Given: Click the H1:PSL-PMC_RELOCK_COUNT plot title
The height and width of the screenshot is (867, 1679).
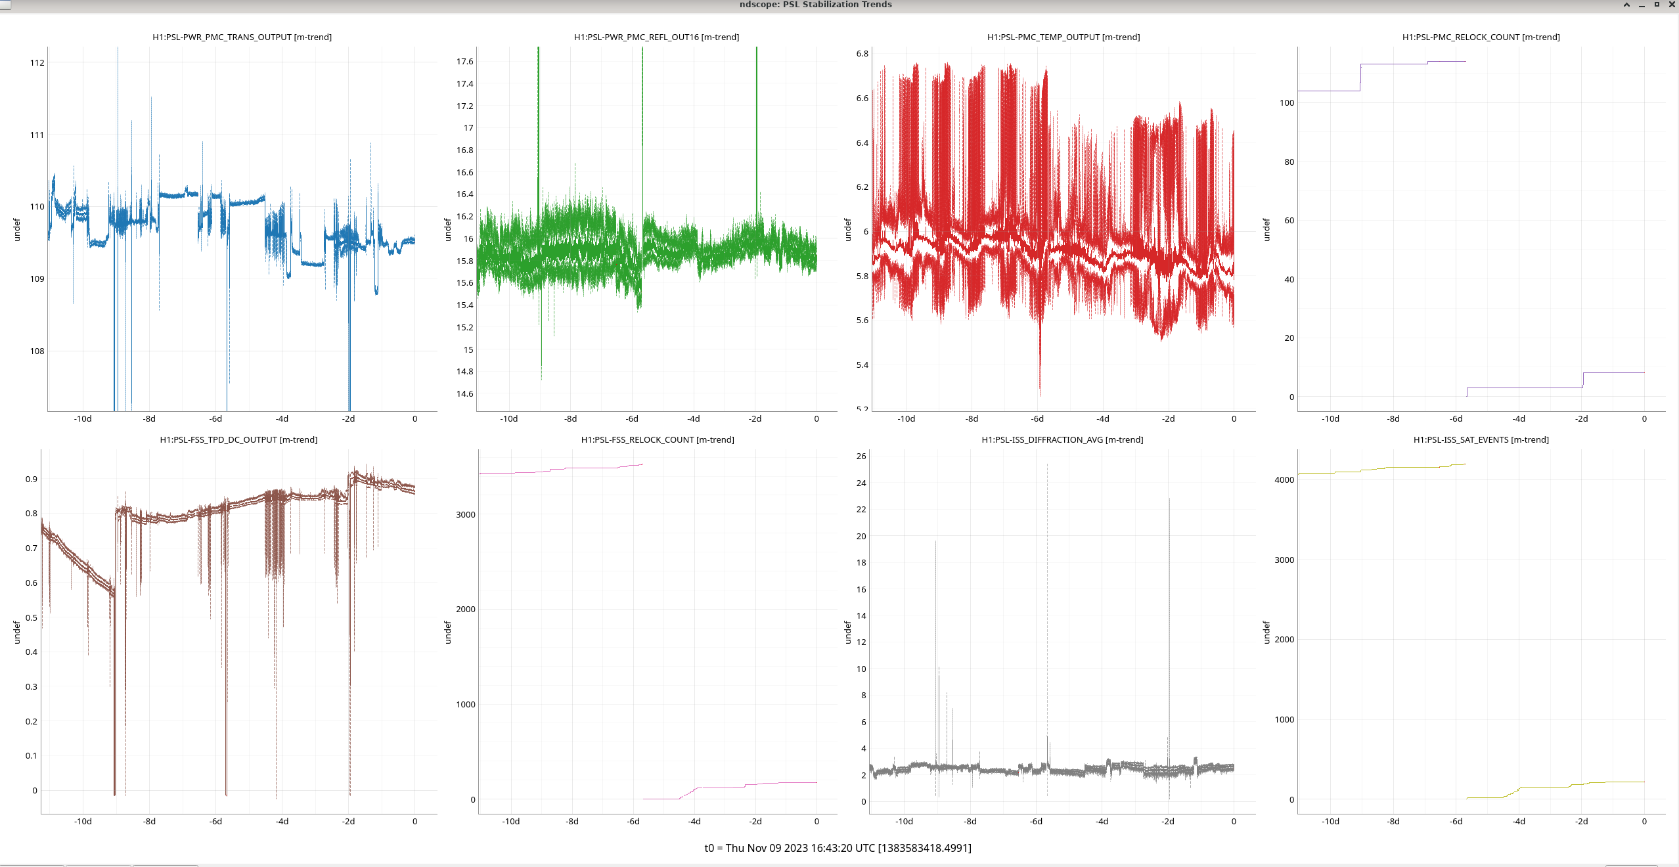Looking at the screenshot, I should (x=1481, y=37).
